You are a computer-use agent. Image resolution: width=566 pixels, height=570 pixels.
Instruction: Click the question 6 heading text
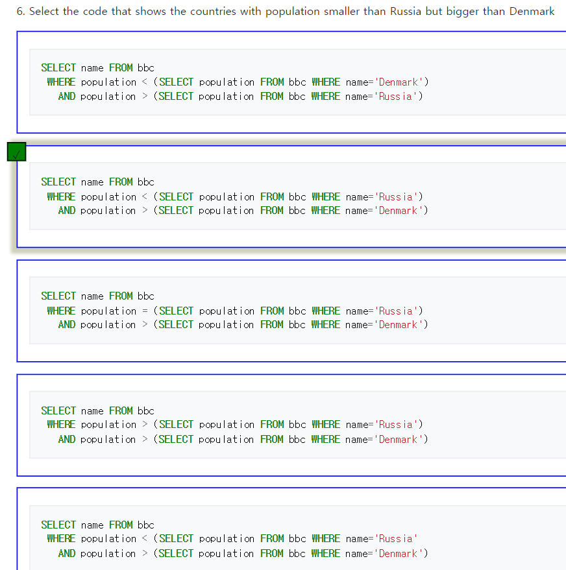(x=286, y=11)
